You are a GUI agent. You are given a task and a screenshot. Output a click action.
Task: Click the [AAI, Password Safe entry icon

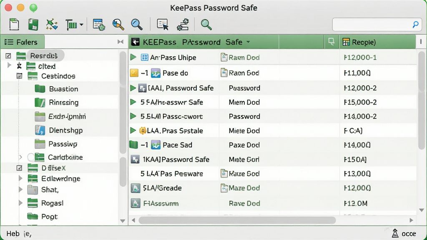143,88
